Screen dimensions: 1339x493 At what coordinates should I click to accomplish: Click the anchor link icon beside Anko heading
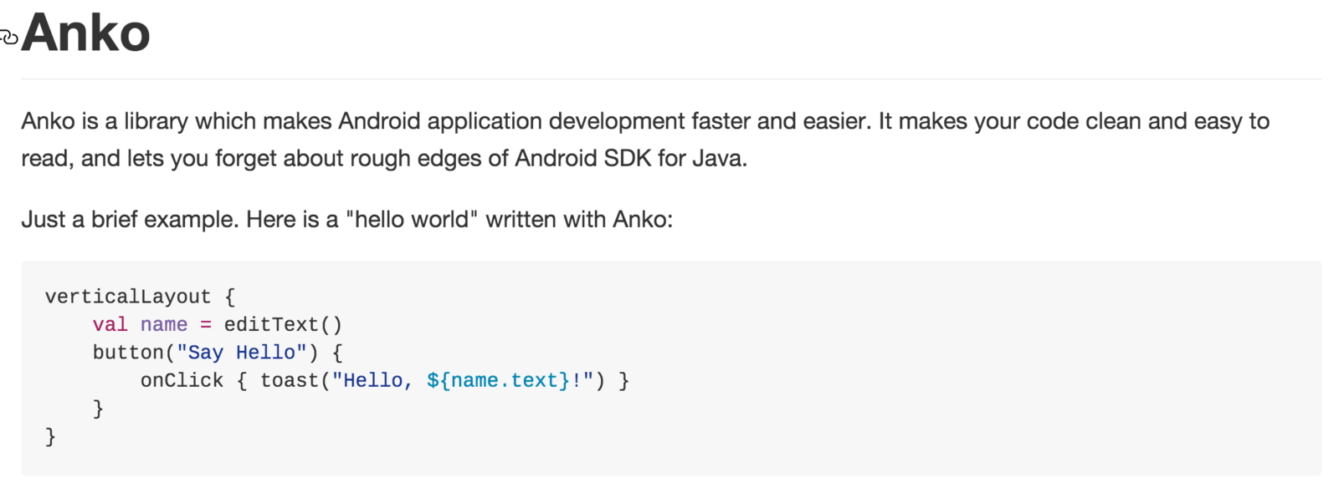(x=8, y=37)
